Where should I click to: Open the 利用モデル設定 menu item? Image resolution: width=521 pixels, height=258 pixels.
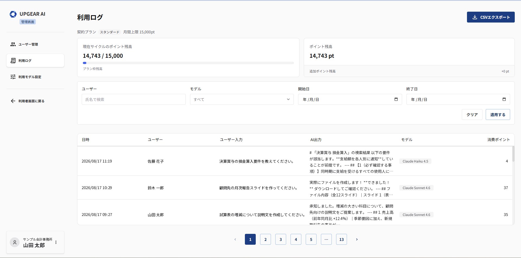(35, 77)
